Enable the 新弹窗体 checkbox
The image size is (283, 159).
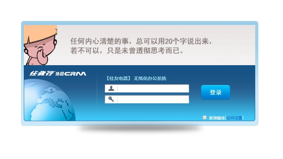coord(205,118)
